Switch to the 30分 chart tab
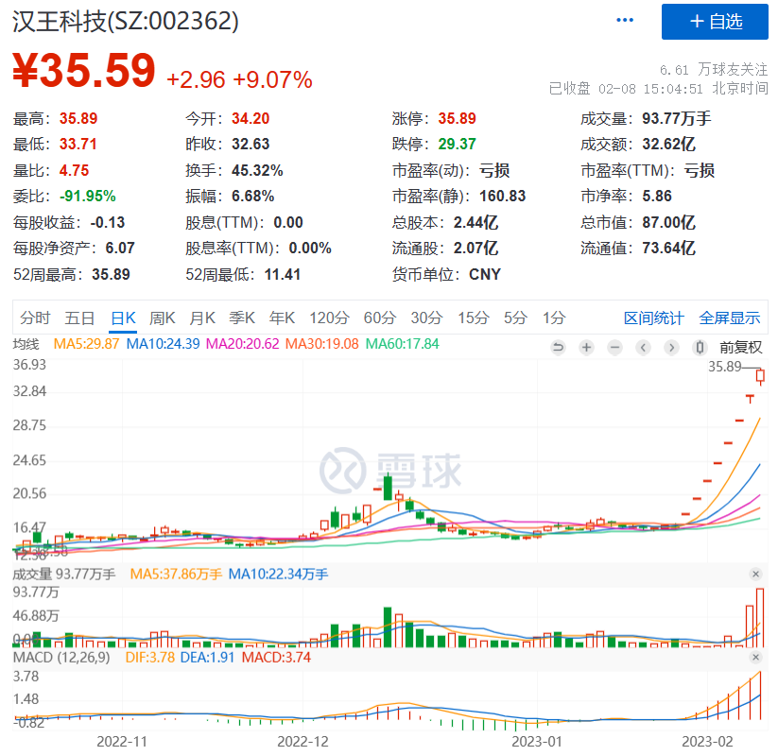778x756 pixels. (426, 318)
